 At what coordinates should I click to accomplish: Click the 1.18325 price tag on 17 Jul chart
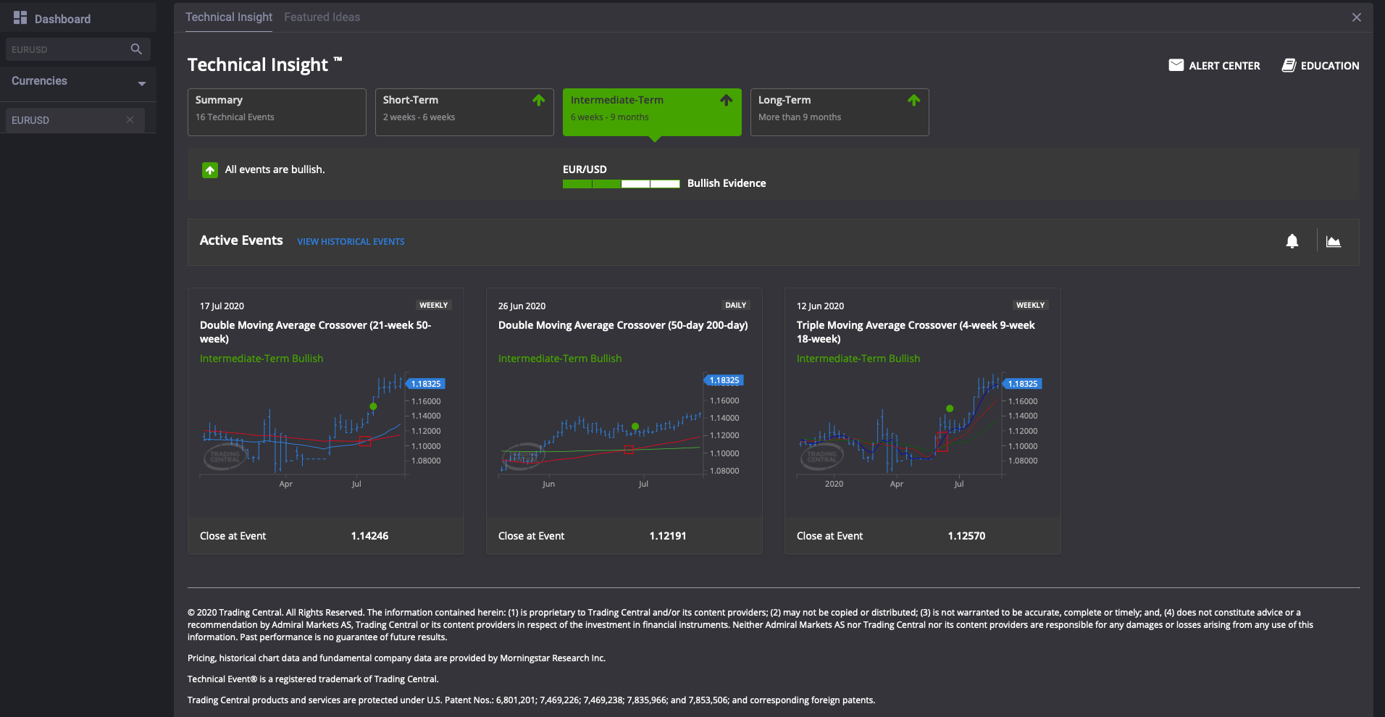(x=426, y=384)
